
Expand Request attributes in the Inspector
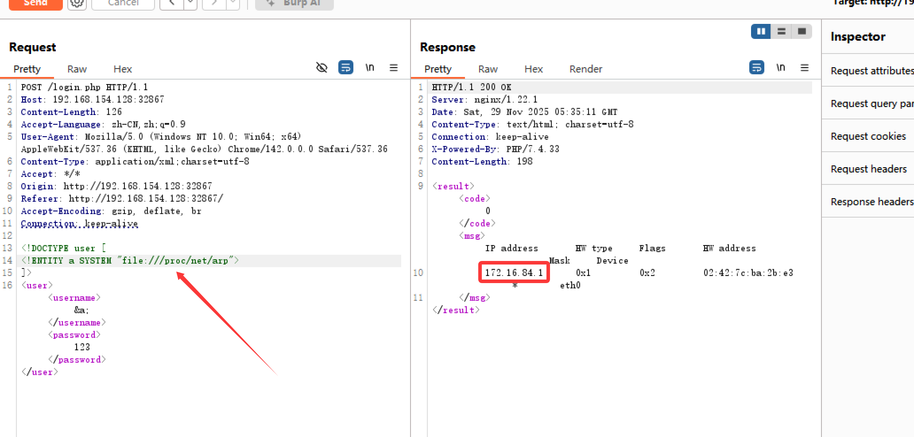click(x=871, y=71)
